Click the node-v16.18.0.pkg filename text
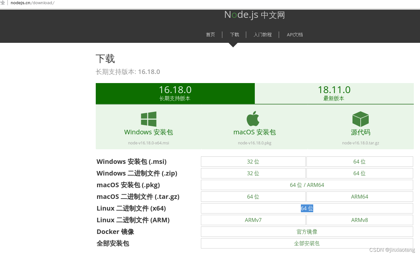The height and width of the screenshot is (256, 420). [254, 143]
